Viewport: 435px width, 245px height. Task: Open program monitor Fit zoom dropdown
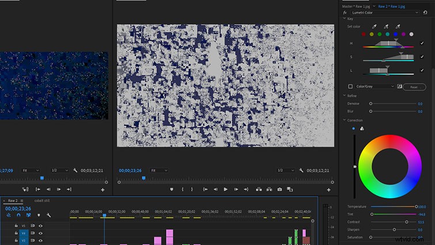click(x=159, y=171)
